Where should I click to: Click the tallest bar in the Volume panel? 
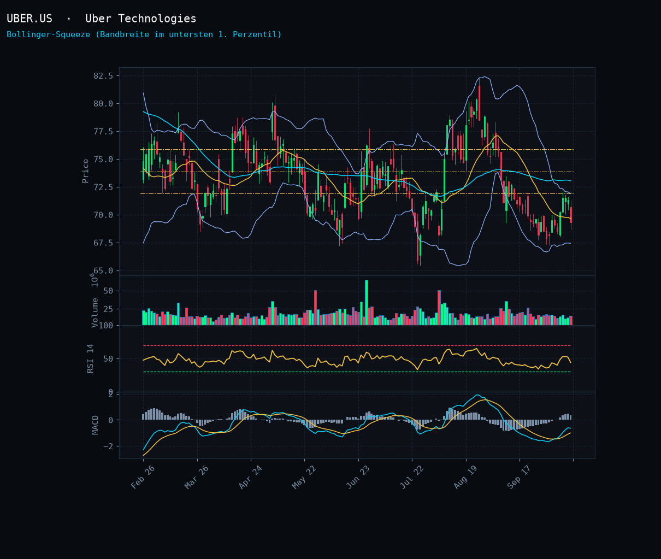367,303
